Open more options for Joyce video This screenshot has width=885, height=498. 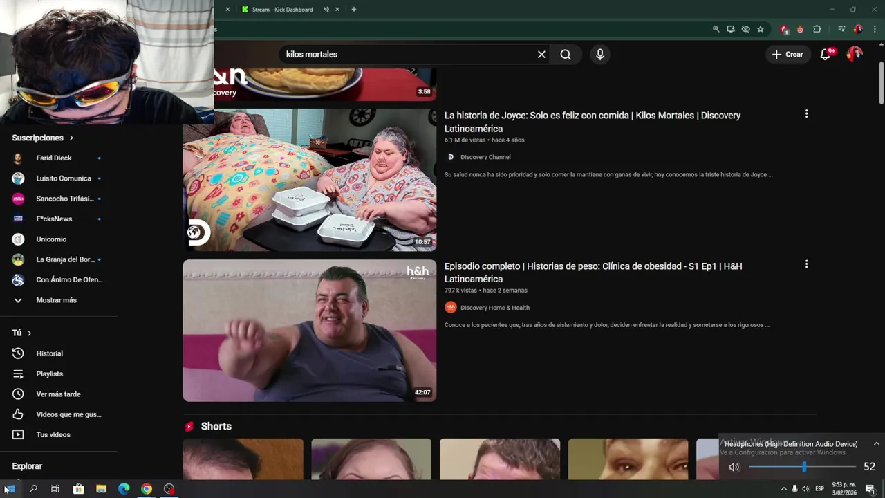[x=806, y=113]
